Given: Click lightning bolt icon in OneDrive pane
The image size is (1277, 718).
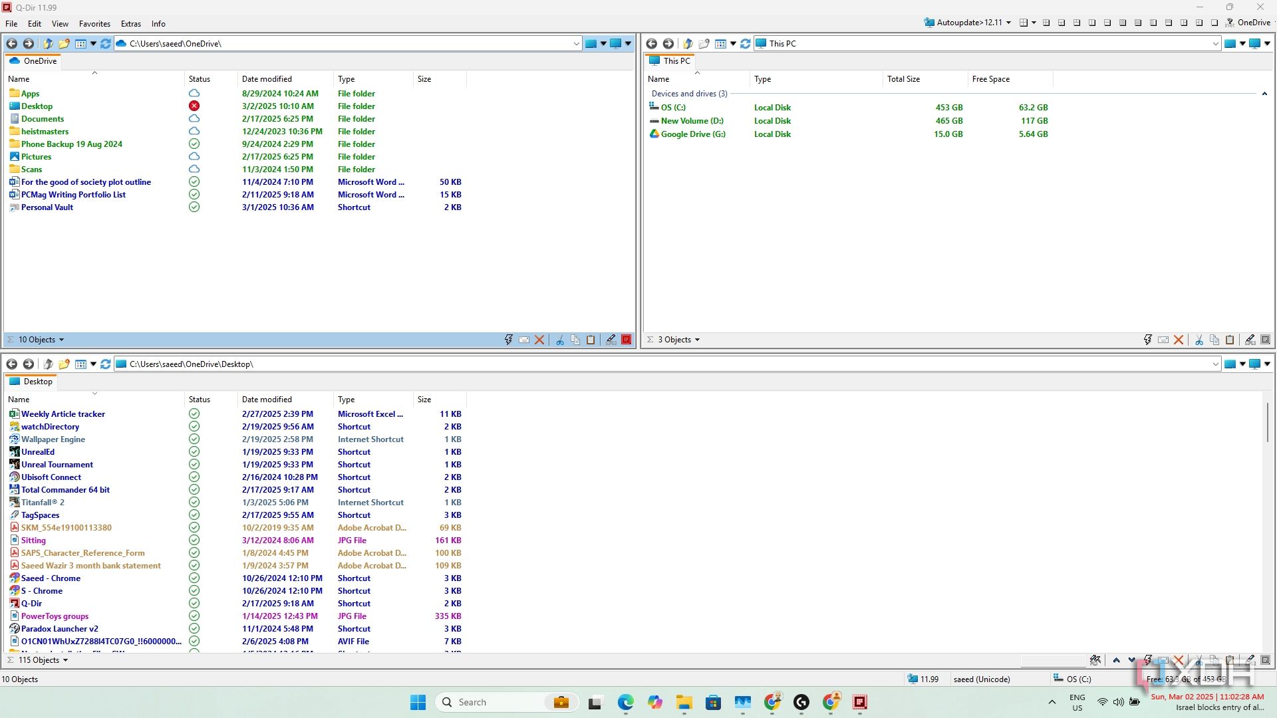Looking at the screenshot, I should point(509,340).
